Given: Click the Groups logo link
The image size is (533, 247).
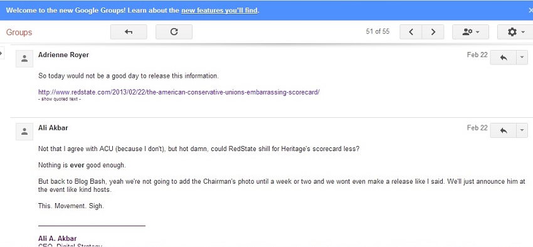Looking at the screenshot, I should (x=19, y=32).
